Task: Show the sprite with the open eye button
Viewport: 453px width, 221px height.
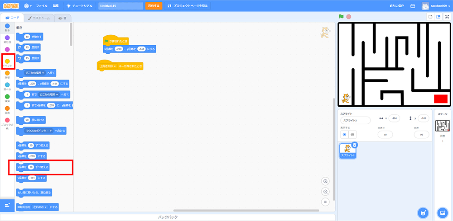Action: pyautogui.click(x=344, y=134)
